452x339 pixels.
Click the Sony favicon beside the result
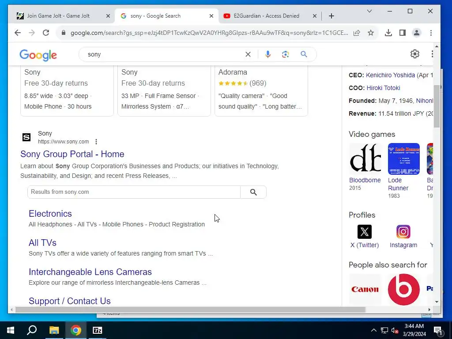coord(26,137)
